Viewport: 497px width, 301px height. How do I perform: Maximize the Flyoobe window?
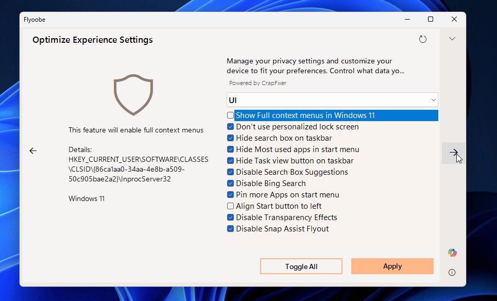431,20
